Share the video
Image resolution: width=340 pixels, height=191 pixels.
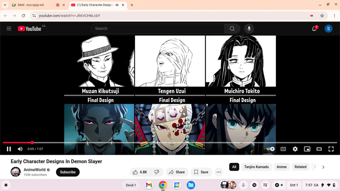(177, 172)
